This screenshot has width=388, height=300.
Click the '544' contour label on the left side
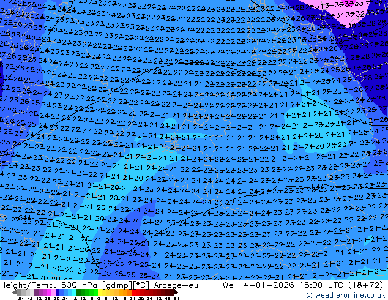pos(24,217)
